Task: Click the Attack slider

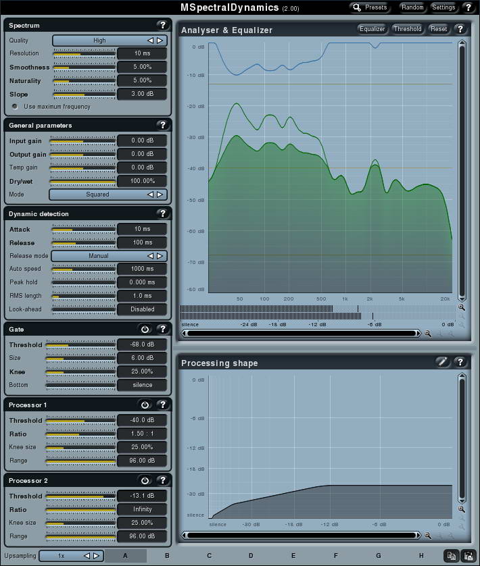Action: pos(84,230)
